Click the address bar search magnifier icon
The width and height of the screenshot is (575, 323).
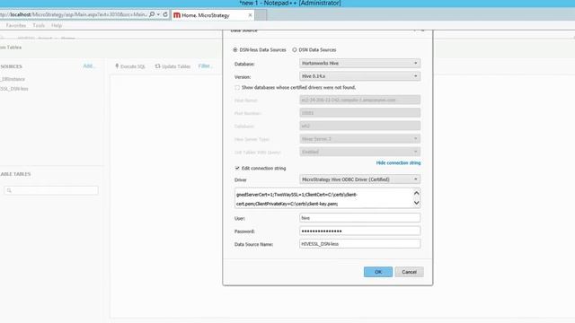(152, 14)
